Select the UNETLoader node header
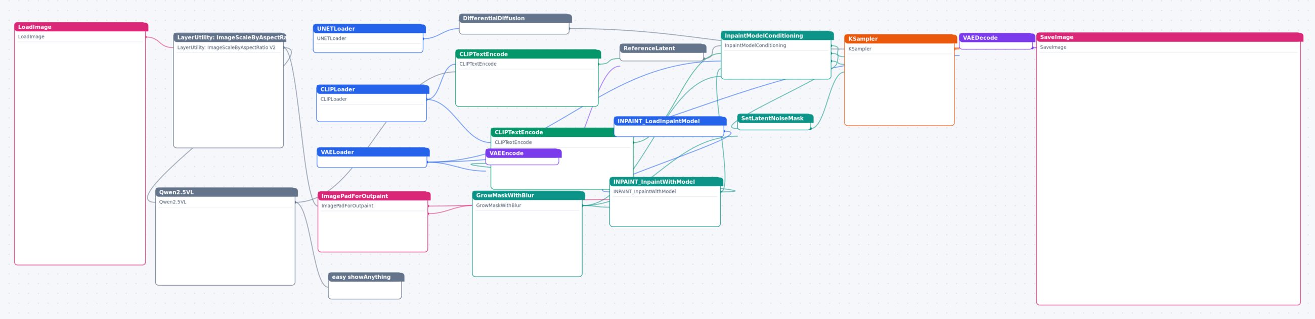The width and height of the screenshot is (1315, 319). (x=369, y=29)
